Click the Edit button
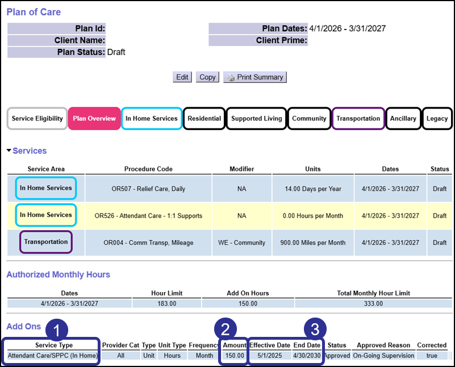This screenshot has width=455, height=367. 182,77
